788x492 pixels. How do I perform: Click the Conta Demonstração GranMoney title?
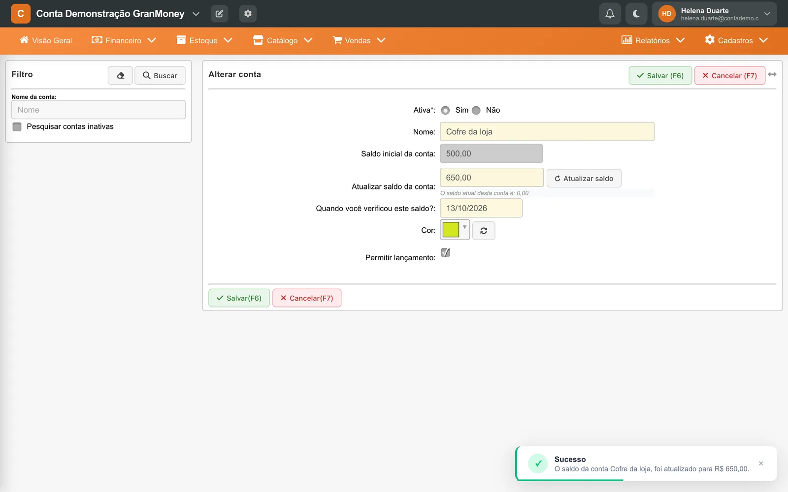pyautogui.click(x=110, y=14)
